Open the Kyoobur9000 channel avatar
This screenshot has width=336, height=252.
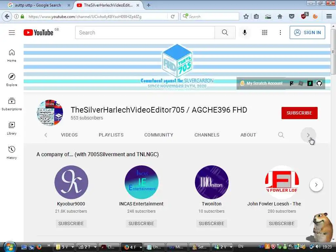[71, 182]
